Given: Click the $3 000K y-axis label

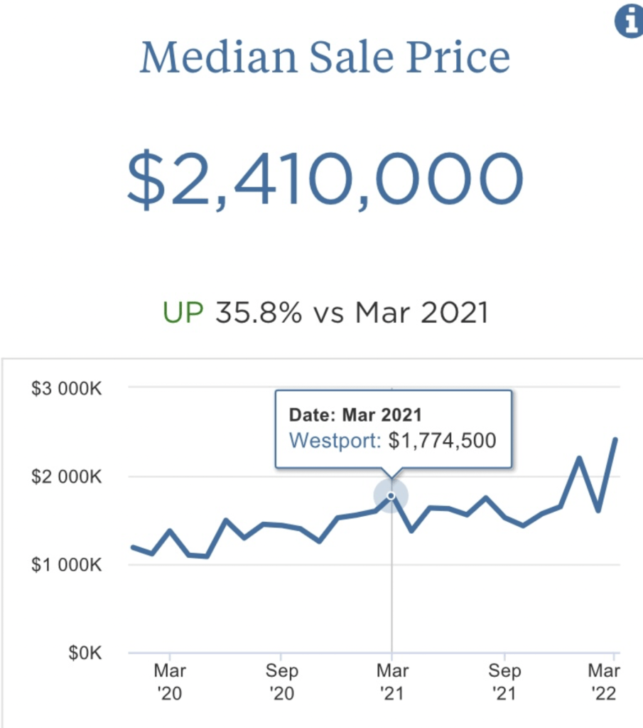Looking at the screenshot, I should 67,388.
